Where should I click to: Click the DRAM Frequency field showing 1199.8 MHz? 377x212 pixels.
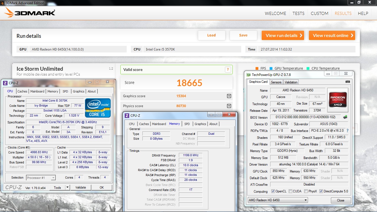[x=191, y=155]
